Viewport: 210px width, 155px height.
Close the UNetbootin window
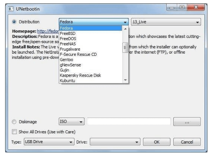pyautogui.click(x=196, y=7)
